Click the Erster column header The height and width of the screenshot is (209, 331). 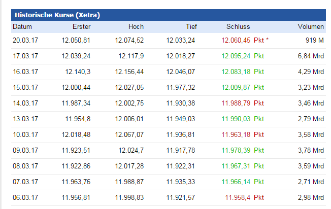pyautogui.click(x=81, y=26)
